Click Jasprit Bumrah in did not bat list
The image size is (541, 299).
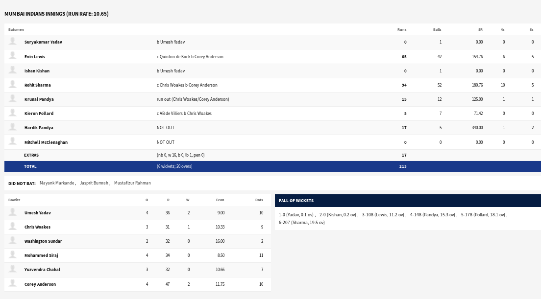pyautogui.click(x=94, y=183)
